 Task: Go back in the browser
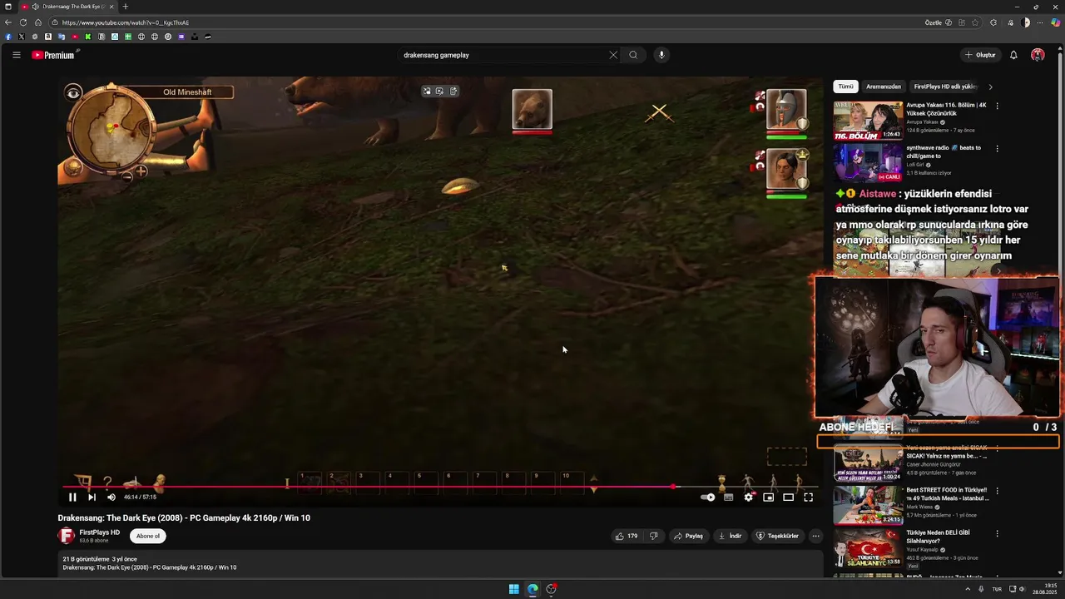tap(8, 22)
